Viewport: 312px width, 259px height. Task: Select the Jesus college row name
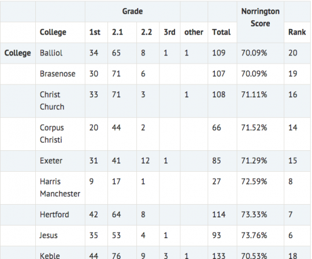click(x=49, y=235)
